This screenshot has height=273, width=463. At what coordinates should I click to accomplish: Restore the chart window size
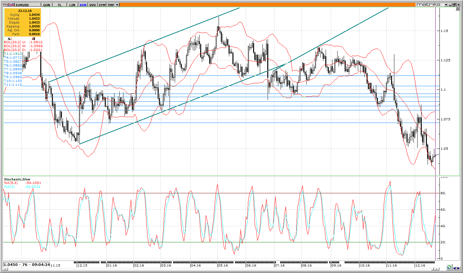(x=454, y=5)
